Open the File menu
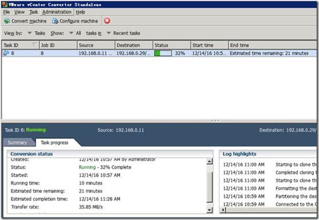 tap(6, 12)
